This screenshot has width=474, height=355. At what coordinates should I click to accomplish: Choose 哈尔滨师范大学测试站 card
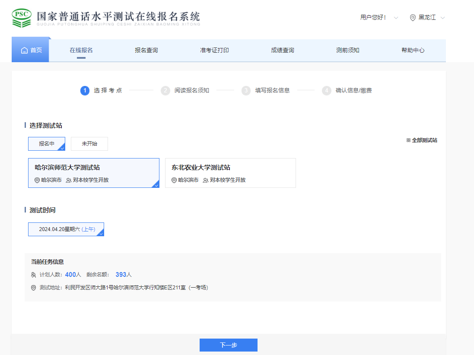click(x=94, y=173)
